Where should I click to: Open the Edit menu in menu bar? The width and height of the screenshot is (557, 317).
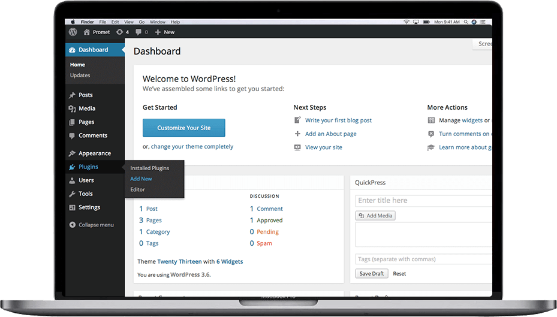pos(115,22)
